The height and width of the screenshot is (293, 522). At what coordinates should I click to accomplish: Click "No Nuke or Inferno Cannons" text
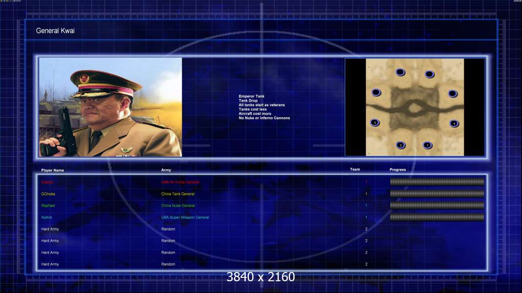click(264, 118)
